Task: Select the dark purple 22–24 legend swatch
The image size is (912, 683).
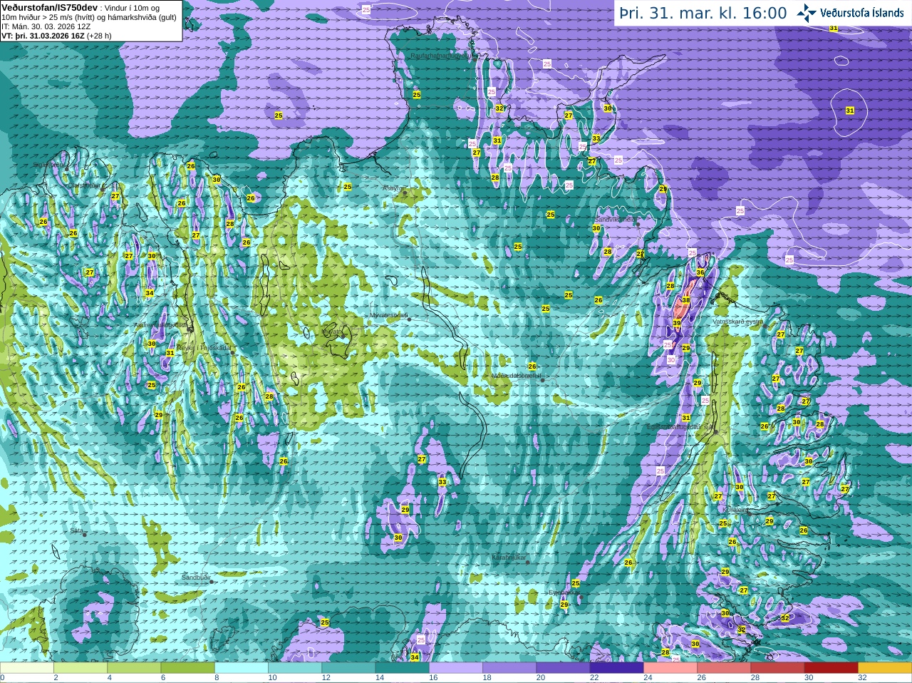Action: click(x=616, y=668)
